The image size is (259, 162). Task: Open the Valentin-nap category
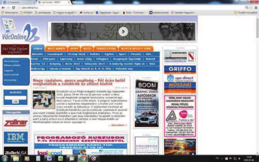pyautogui.click(x=124, y=69)
